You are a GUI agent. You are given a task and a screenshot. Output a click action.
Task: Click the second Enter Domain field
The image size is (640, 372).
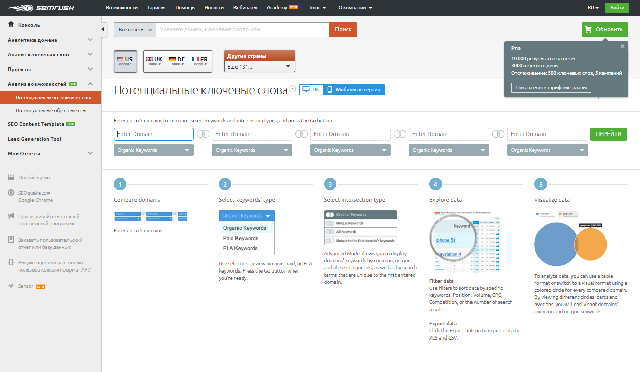252,134
